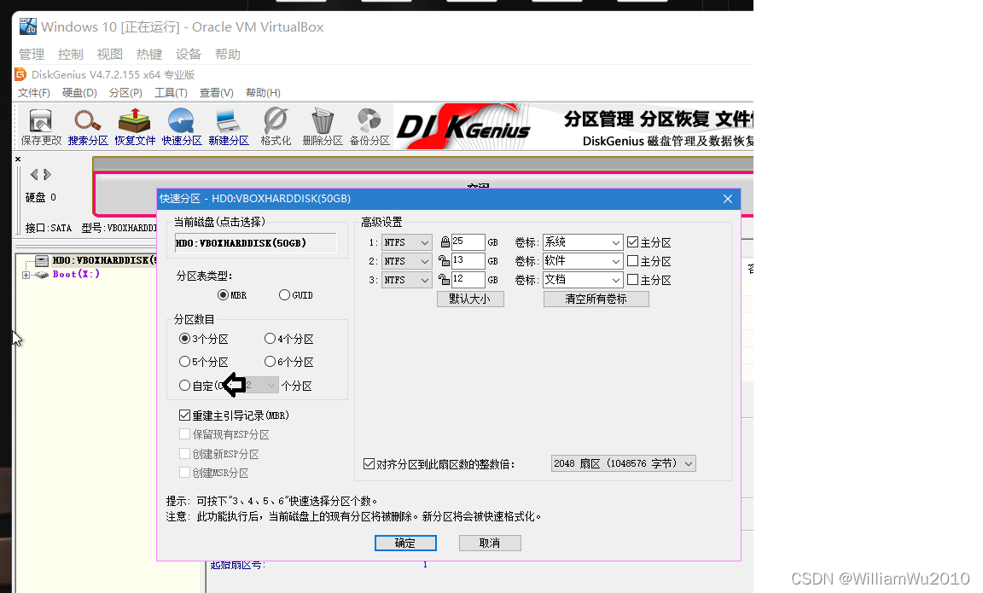Screen dimensions: 983x593
Task: Click the New Partition (新建分区) icon
Action: point(228,127)
